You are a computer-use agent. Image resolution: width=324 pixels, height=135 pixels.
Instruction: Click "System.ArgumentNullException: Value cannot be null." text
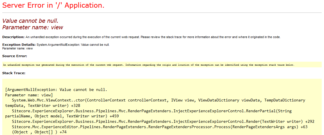pos(73,45)
